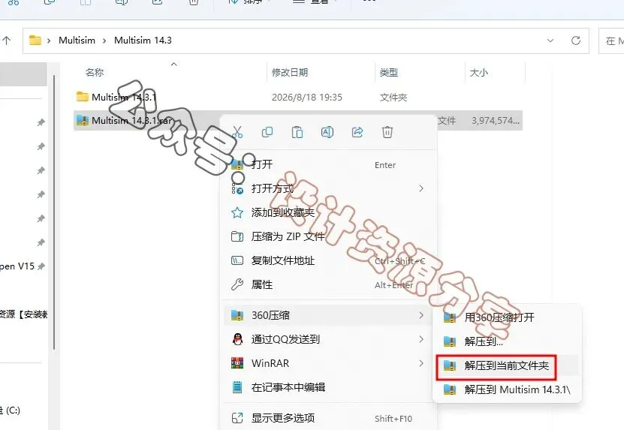This screenshot has height=430, width=624.
Task: Expand chevron before Multisim breadcrumb
Action: click(49, 41)
